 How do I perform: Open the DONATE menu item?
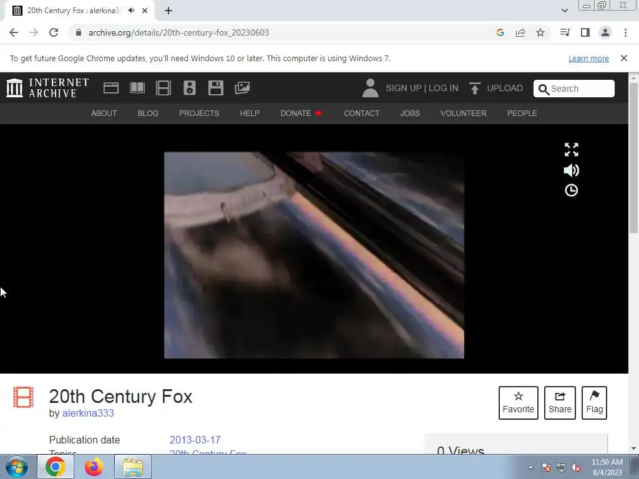[x=301, y=114]
